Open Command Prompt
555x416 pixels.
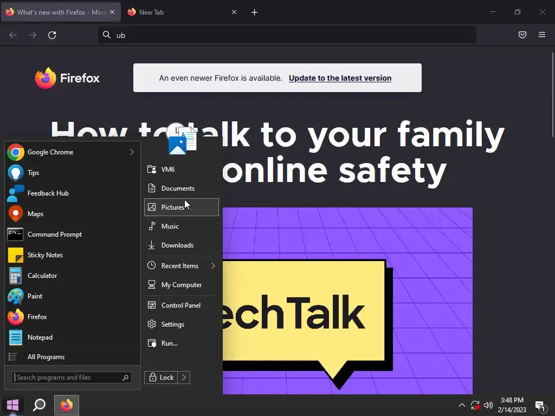pyautogui.click(x=72, y=234)
